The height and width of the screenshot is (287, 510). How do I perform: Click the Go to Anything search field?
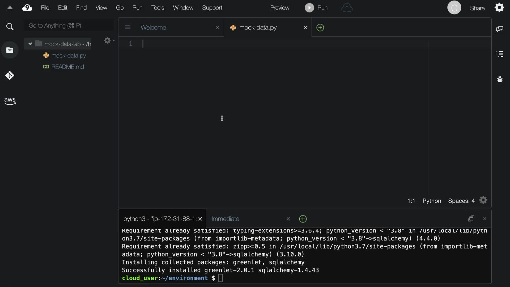[x=69, y=26]
